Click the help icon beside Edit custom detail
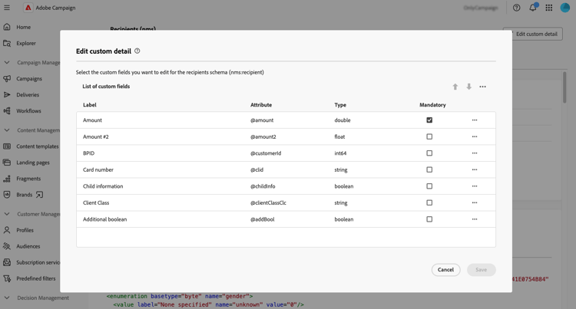576x309 pixels. point(137,51)
